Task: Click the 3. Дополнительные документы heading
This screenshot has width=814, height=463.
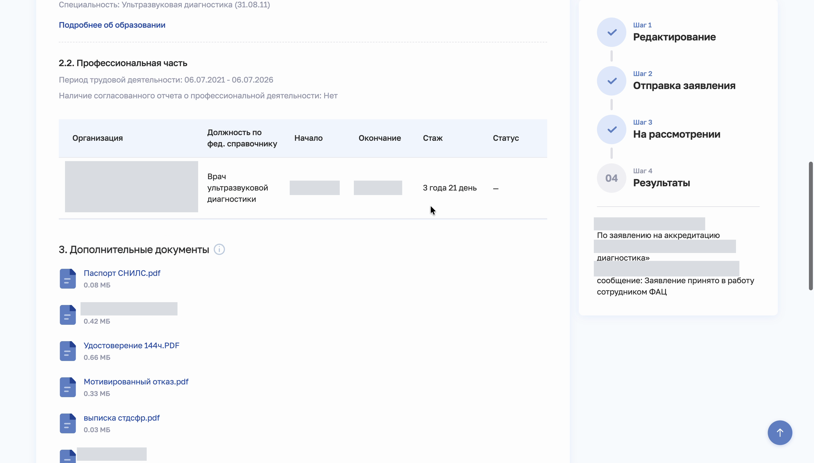Action: click(134, 250)
